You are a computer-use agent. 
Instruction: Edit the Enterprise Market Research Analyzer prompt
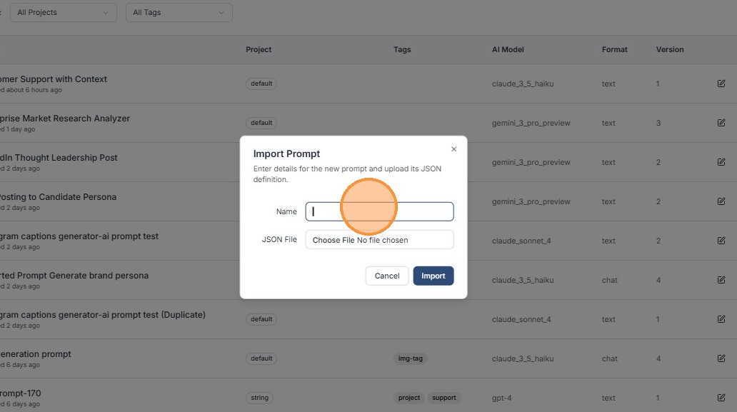[x=721, y=123]
